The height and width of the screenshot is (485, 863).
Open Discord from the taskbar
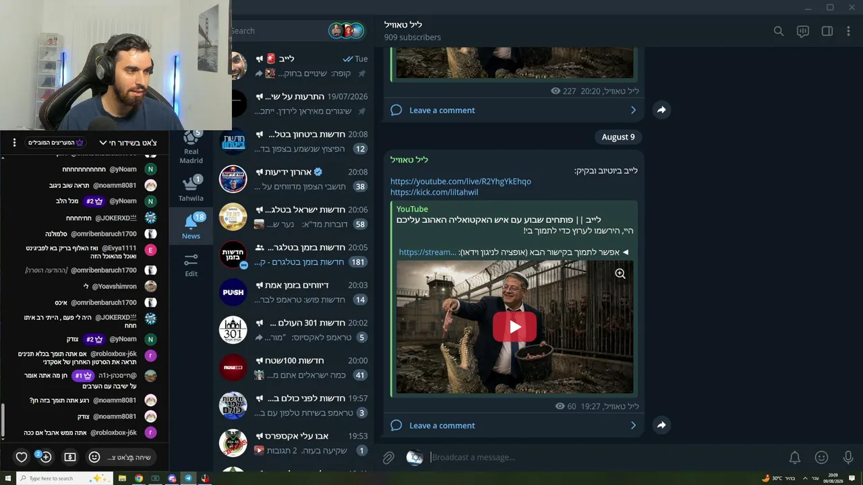[172, 478]
